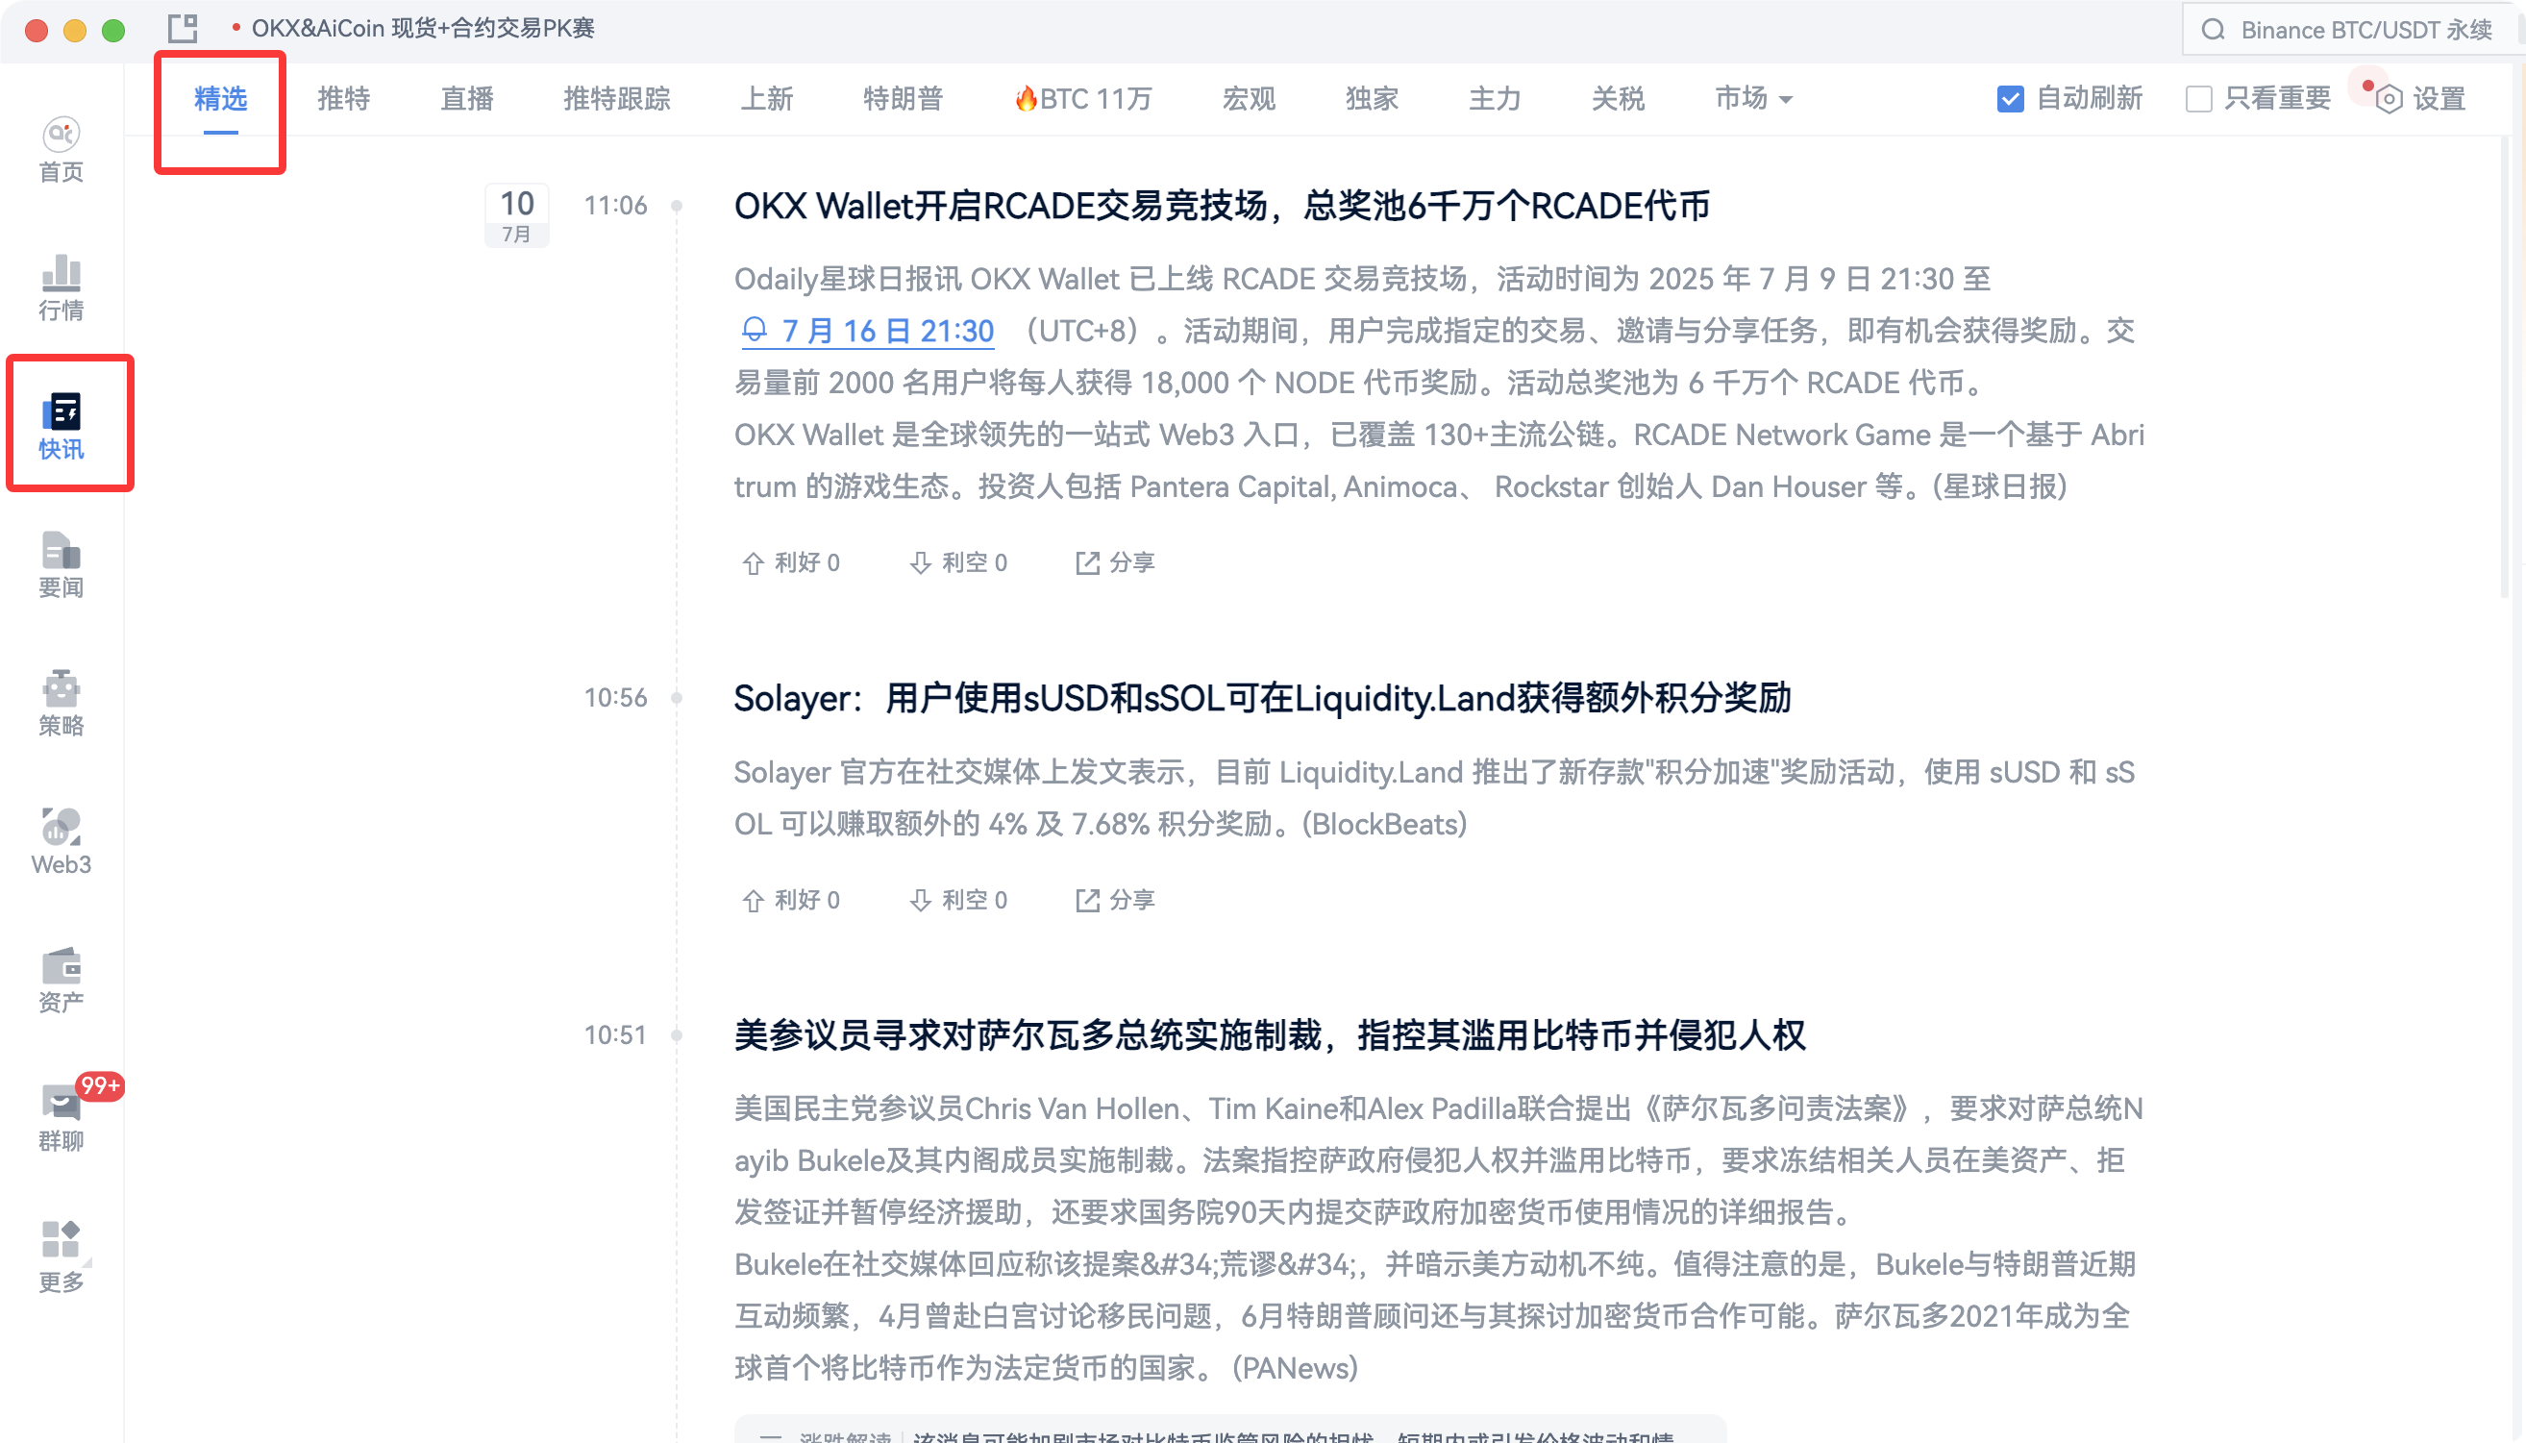Screen dimensions: 2526x1443
Task: Click the layout window icon in title bar
Action: 183,29
